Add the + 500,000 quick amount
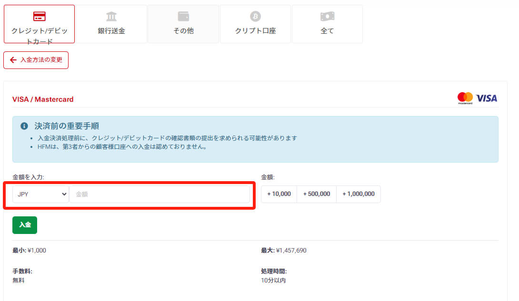The width and height of the screenshot is (519, 301). pos(317,194)
